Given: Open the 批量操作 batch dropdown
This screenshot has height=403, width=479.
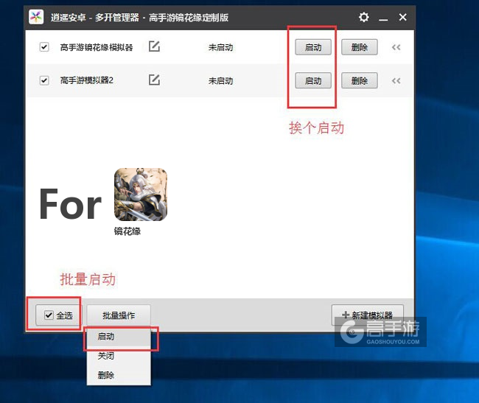Looking at the screenshot, I should (x=119, y=315).
